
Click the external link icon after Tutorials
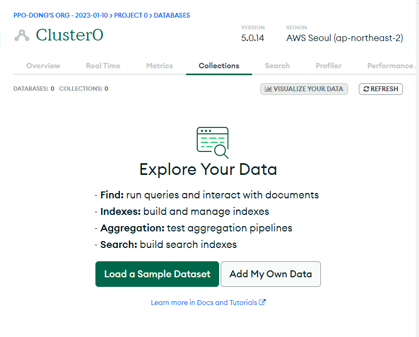tap(262, 302)
